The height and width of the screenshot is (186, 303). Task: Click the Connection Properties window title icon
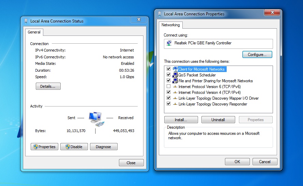click(x=160, y=14)
